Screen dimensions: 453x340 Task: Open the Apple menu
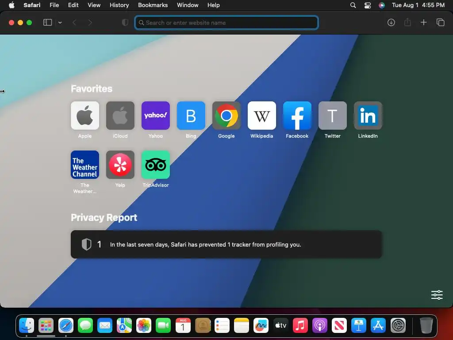coord(12,5)
